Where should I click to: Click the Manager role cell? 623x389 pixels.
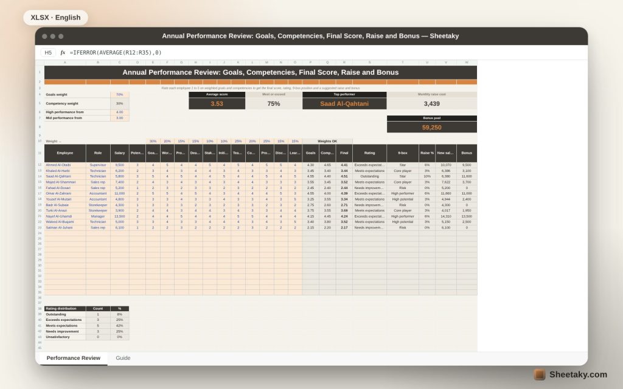[98, 216]
